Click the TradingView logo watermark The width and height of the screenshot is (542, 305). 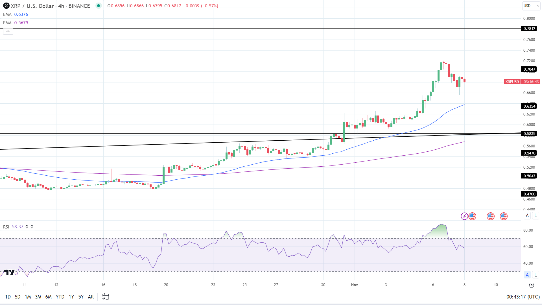pos(9,272)
